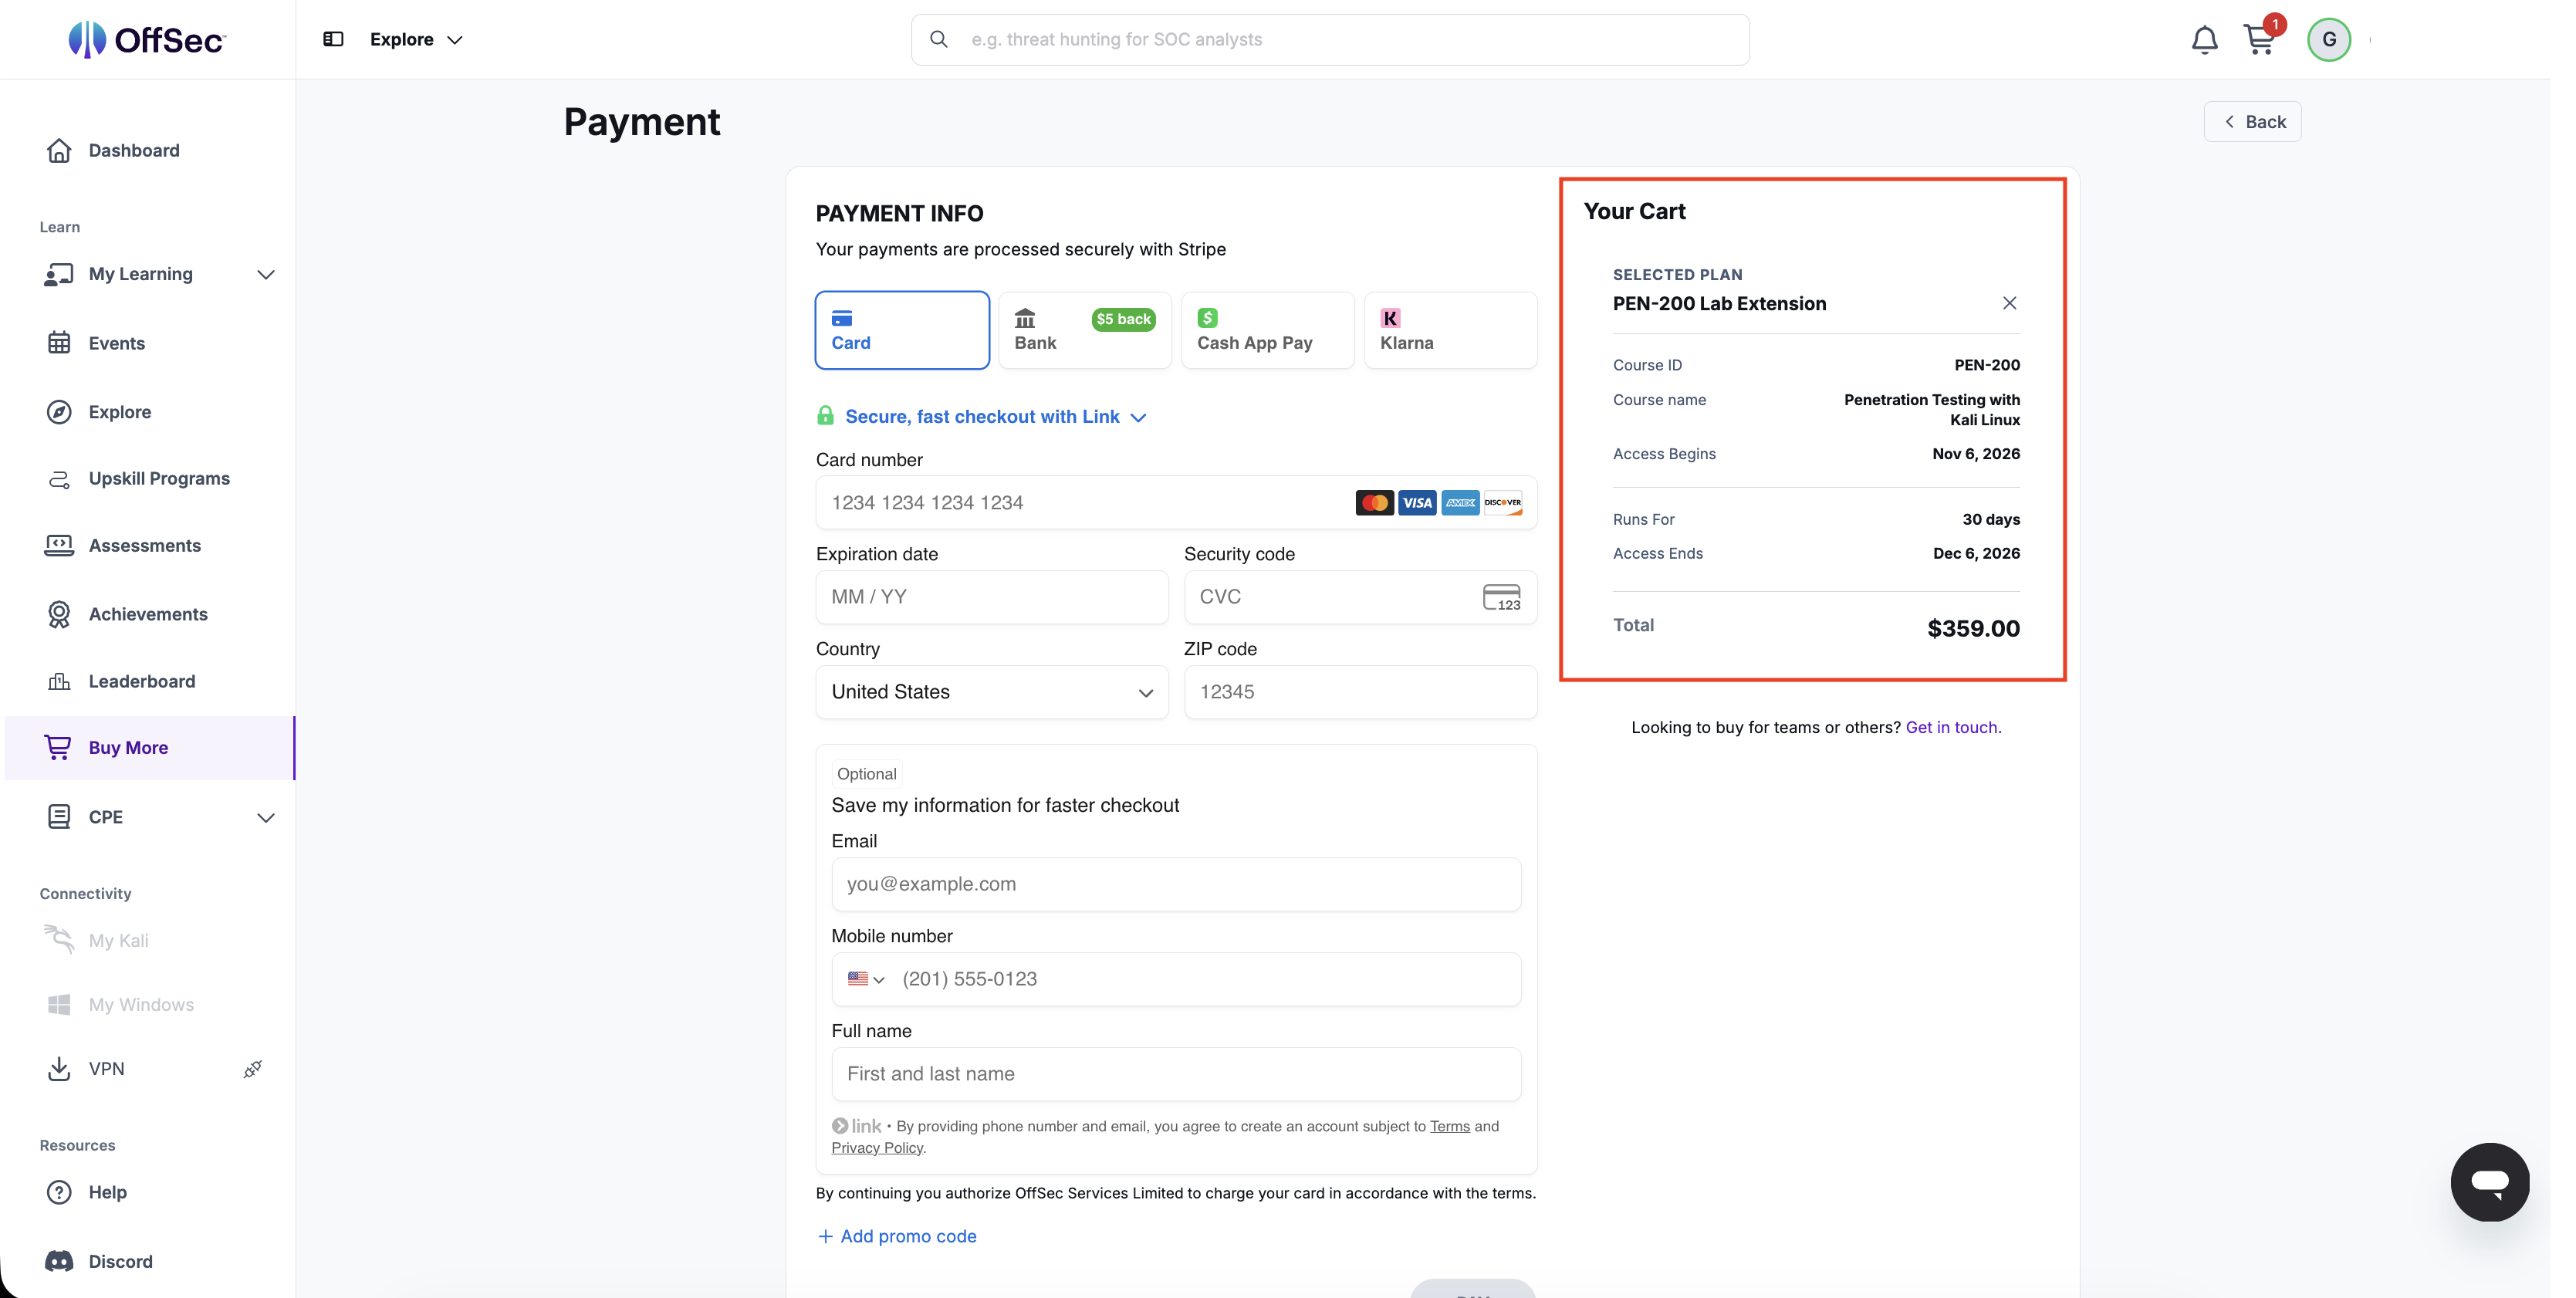Click the Assessments icon

(59, 546)
